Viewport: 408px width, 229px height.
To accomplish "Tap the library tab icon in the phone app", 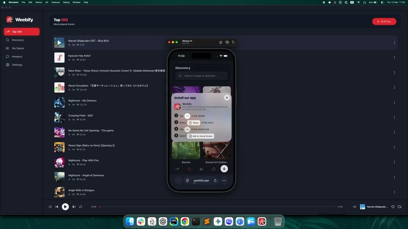I will tap(201, 169).
